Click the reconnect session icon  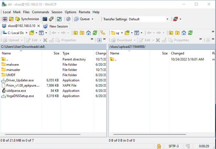175,19
